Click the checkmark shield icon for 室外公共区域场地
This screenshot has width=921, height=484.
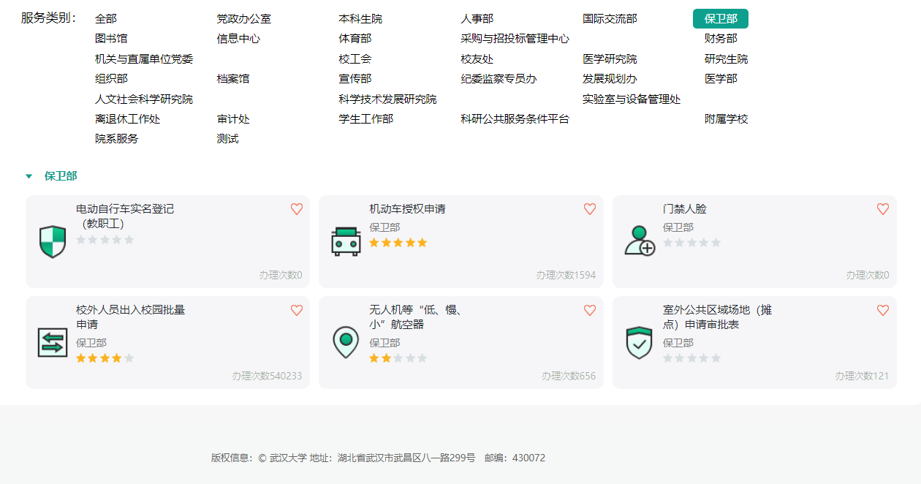[x=640, y=342]
